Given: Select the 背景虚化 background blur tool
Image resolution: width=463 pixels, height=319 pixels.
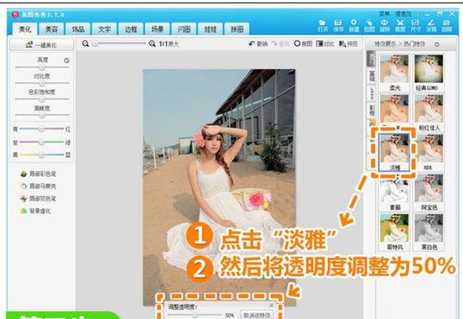Looking at the screenshot, I should pos(36,211).
